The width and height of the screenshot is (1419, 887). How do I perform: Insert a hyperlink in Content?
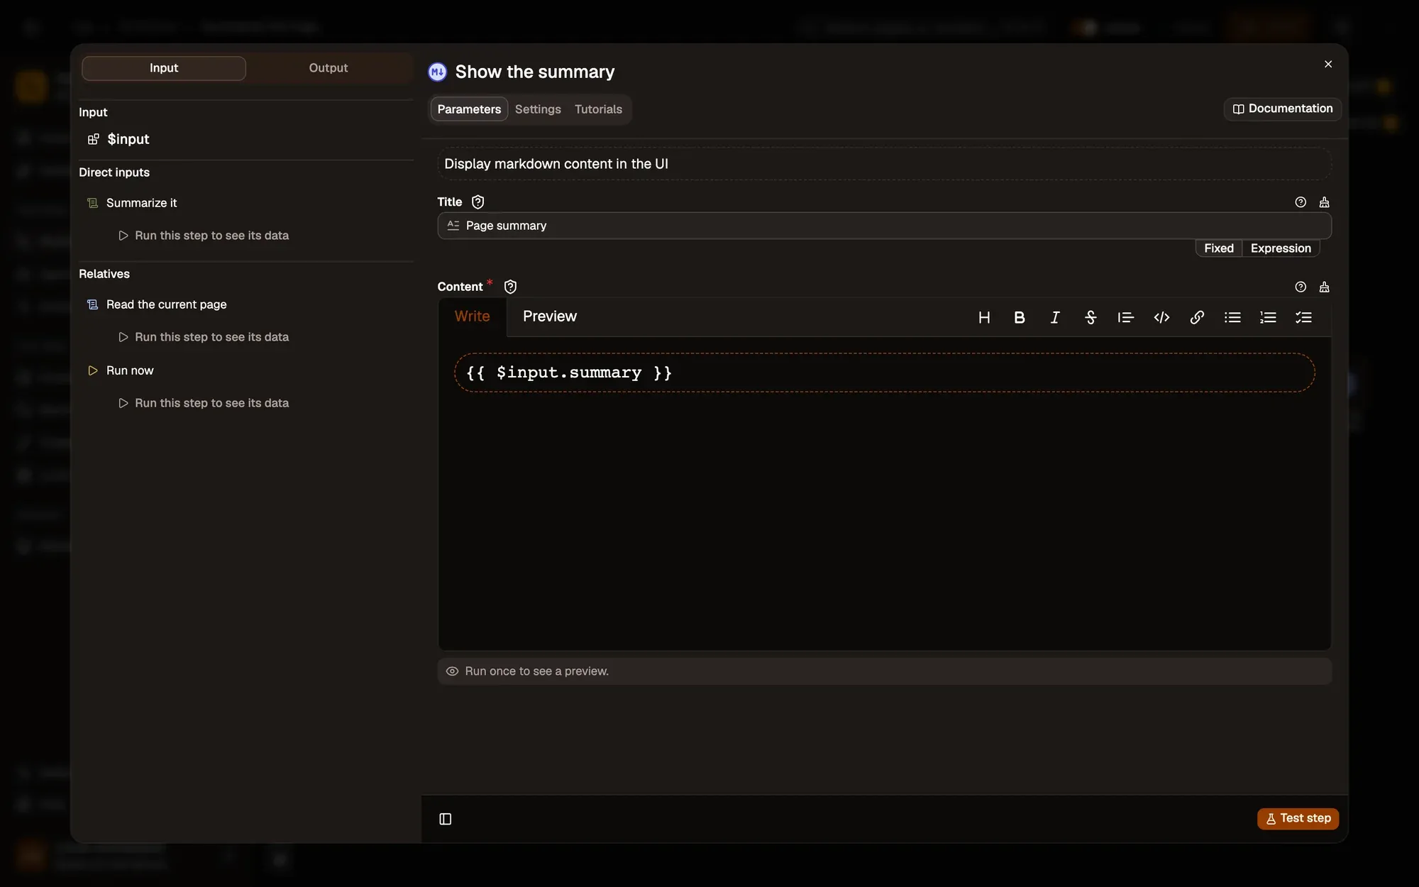[1197, 317]
